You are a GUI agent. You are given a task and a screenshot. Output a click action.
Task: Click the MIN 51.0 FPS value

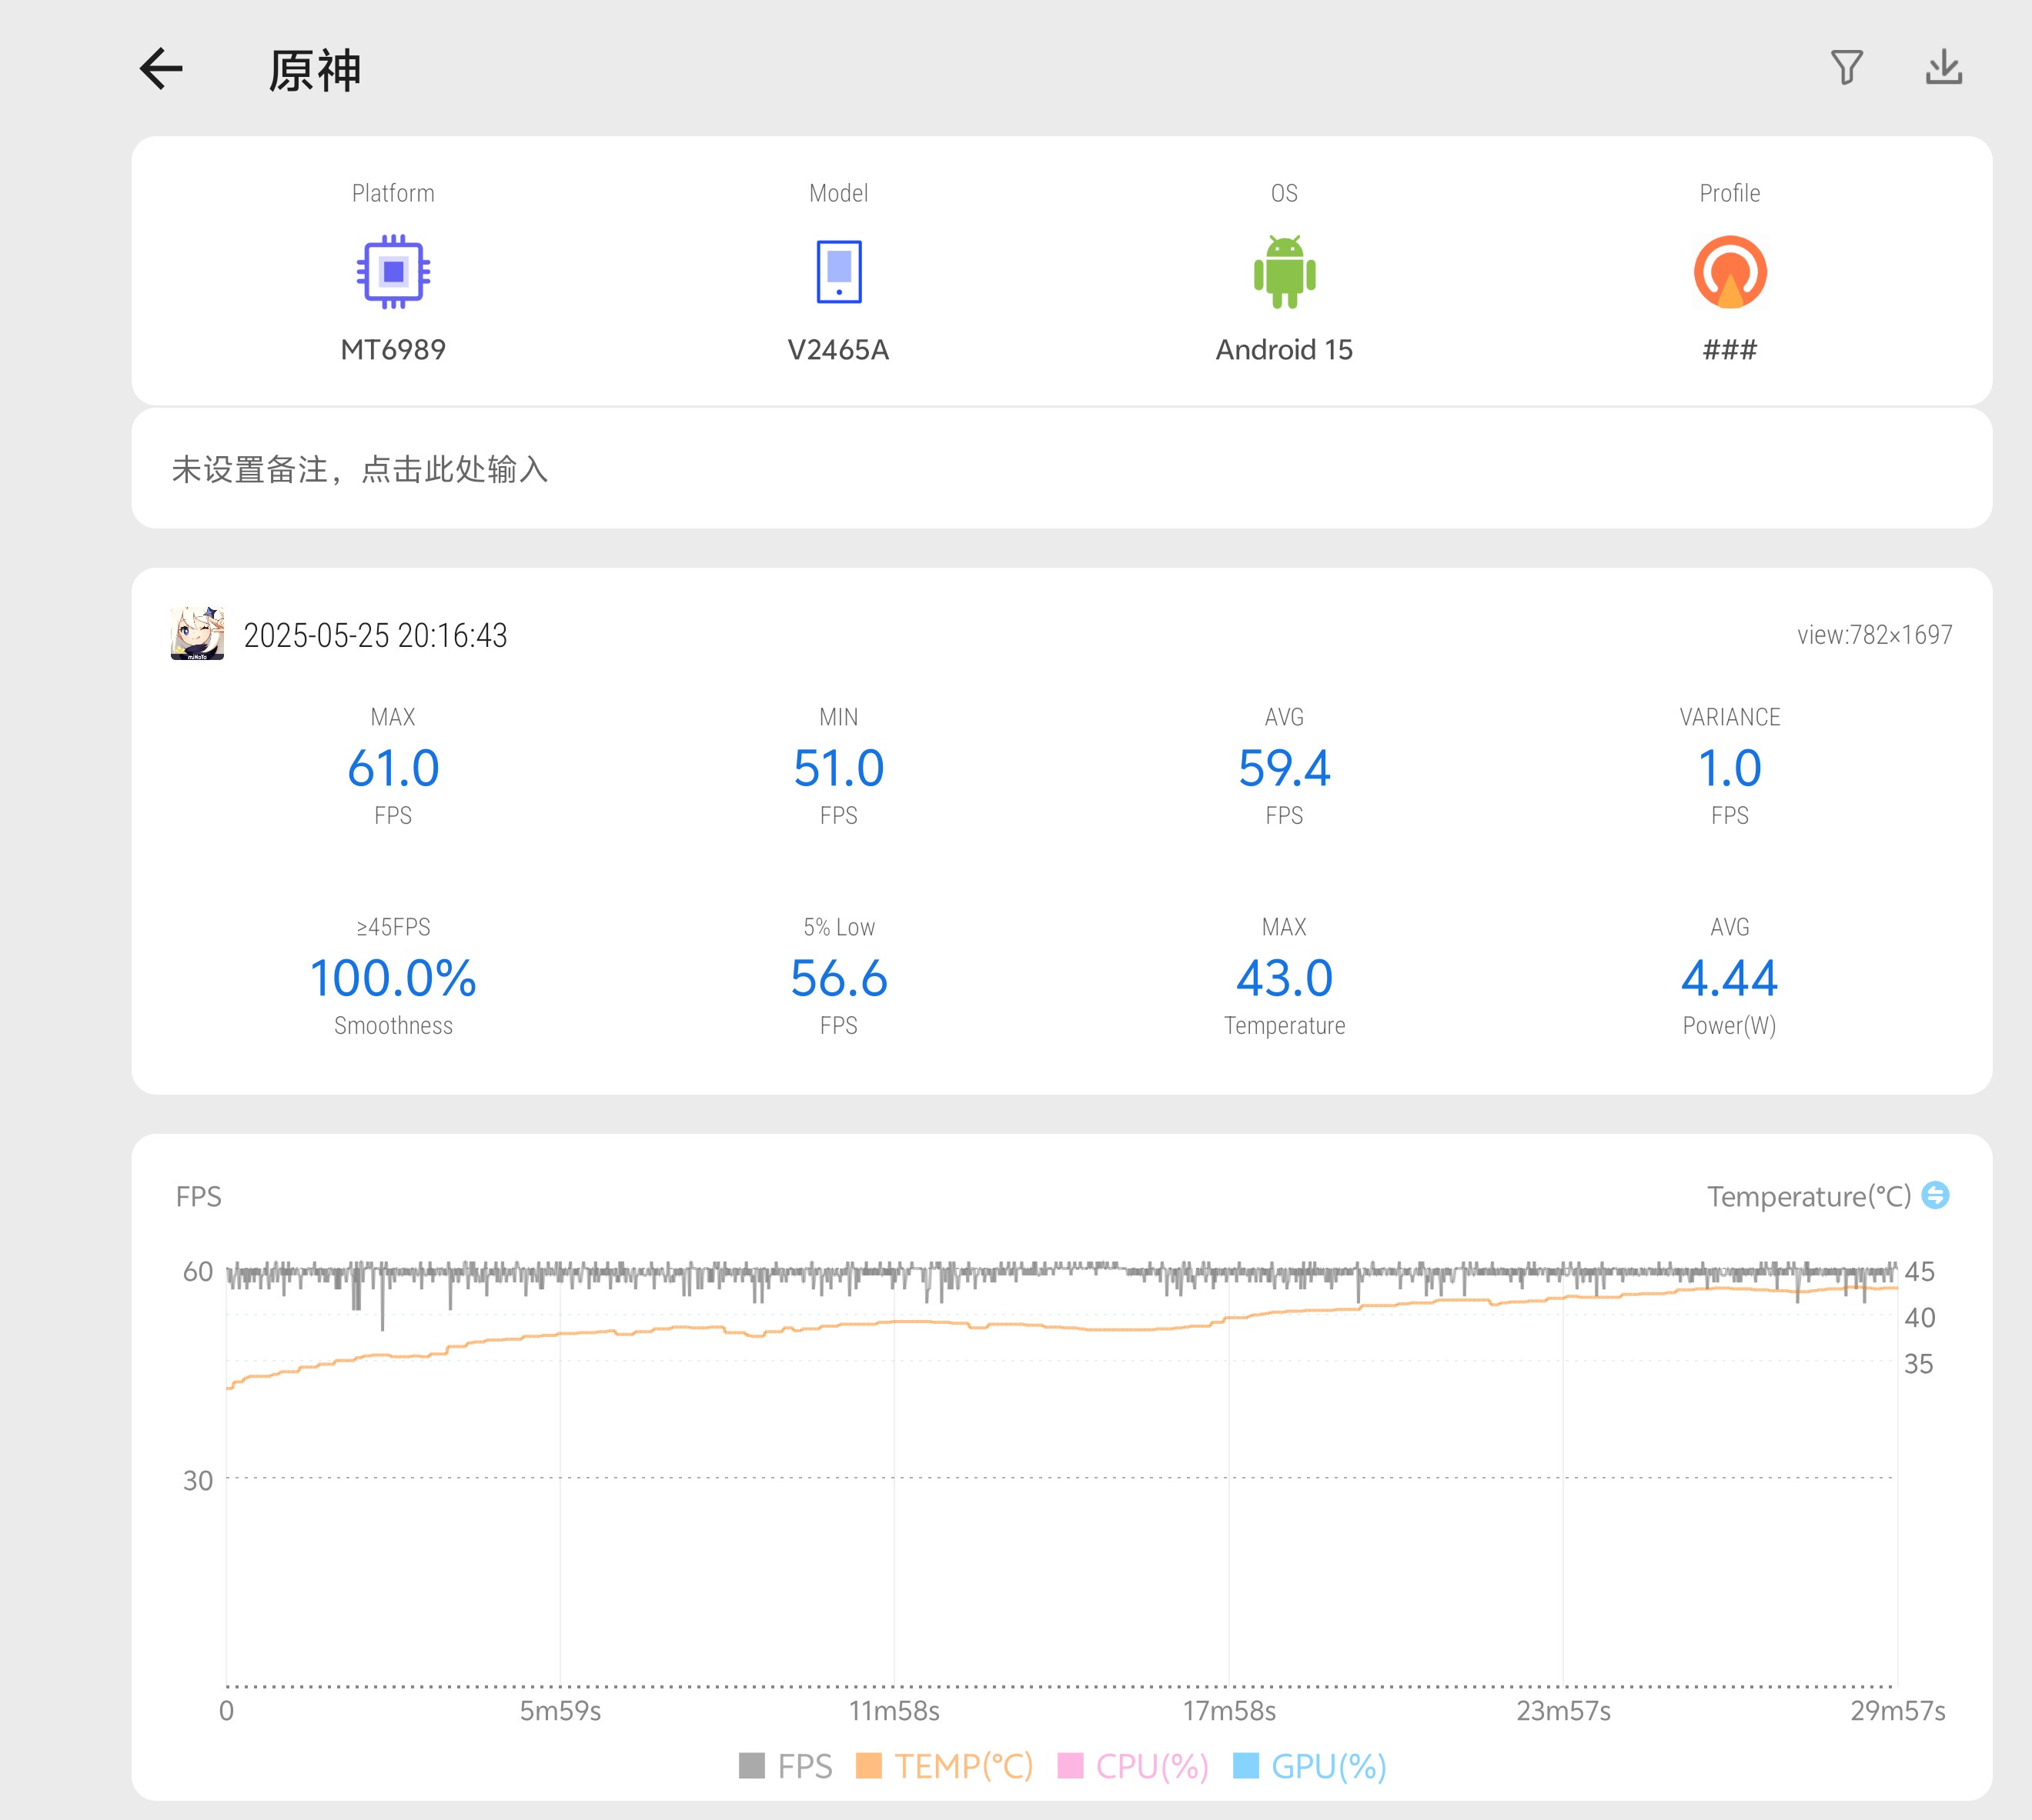[x=838, y=768]
